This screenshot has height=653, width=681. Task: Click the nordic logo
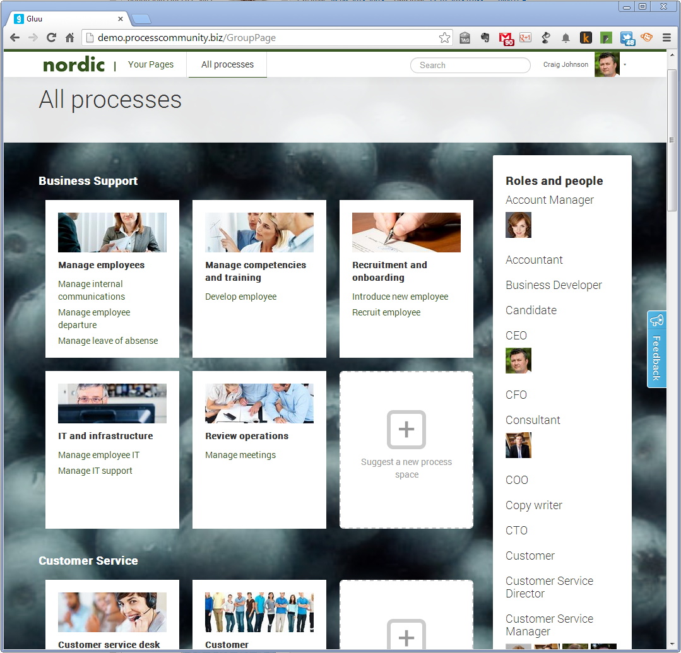pyautogui.click(x=74, y=65)
